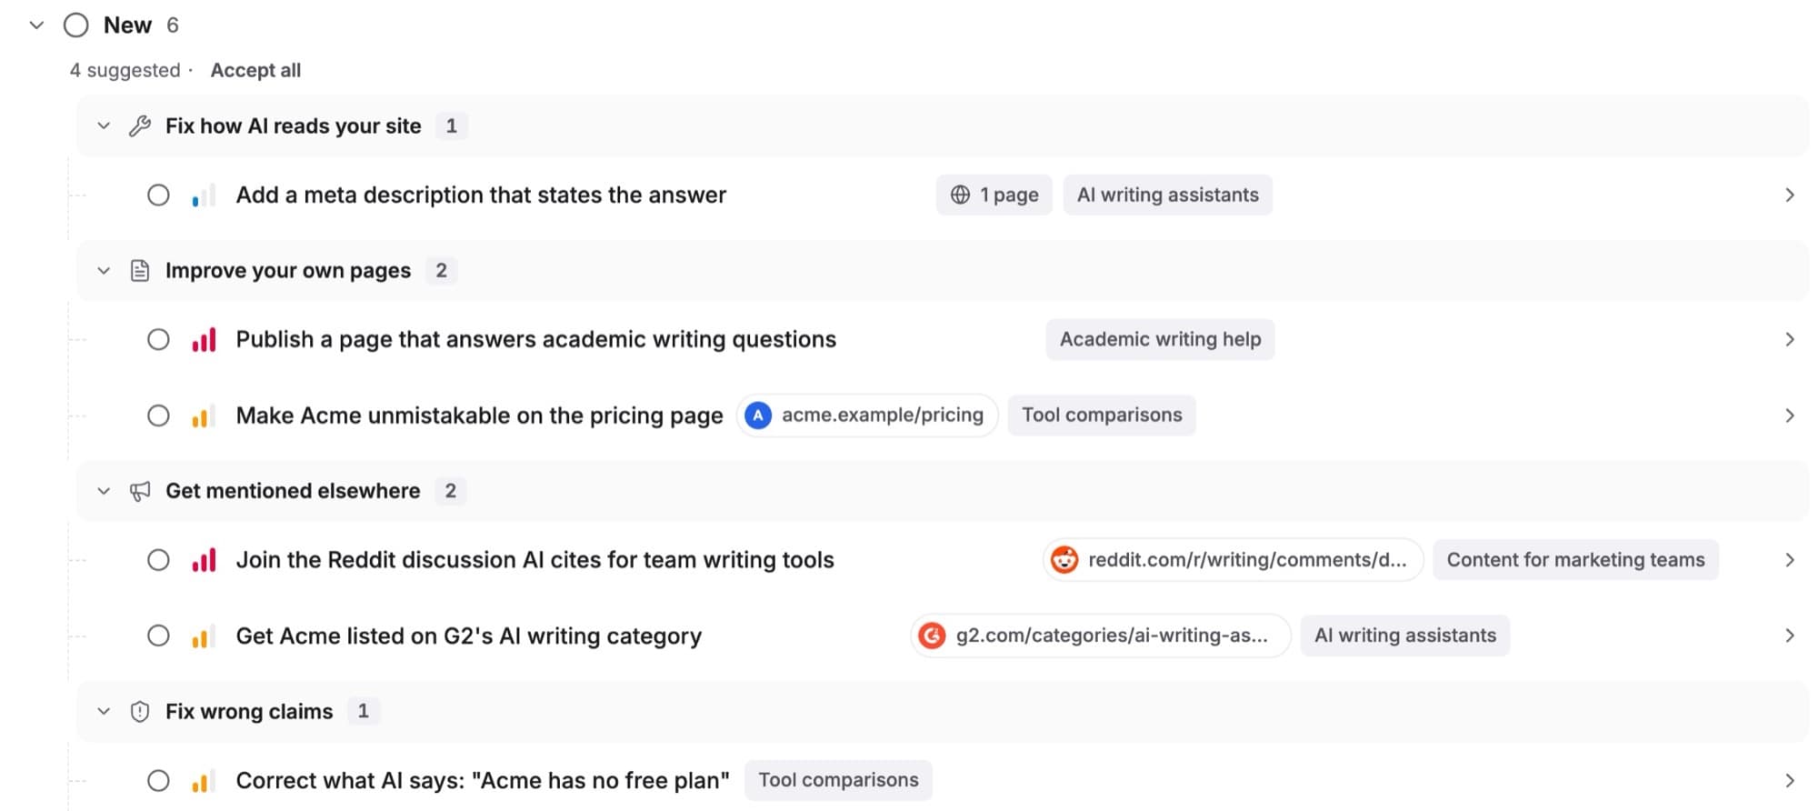Open arrow on Correct what AI says row
The height and width of the screenshot is (811, 1818).
(x=1789, y=781)
